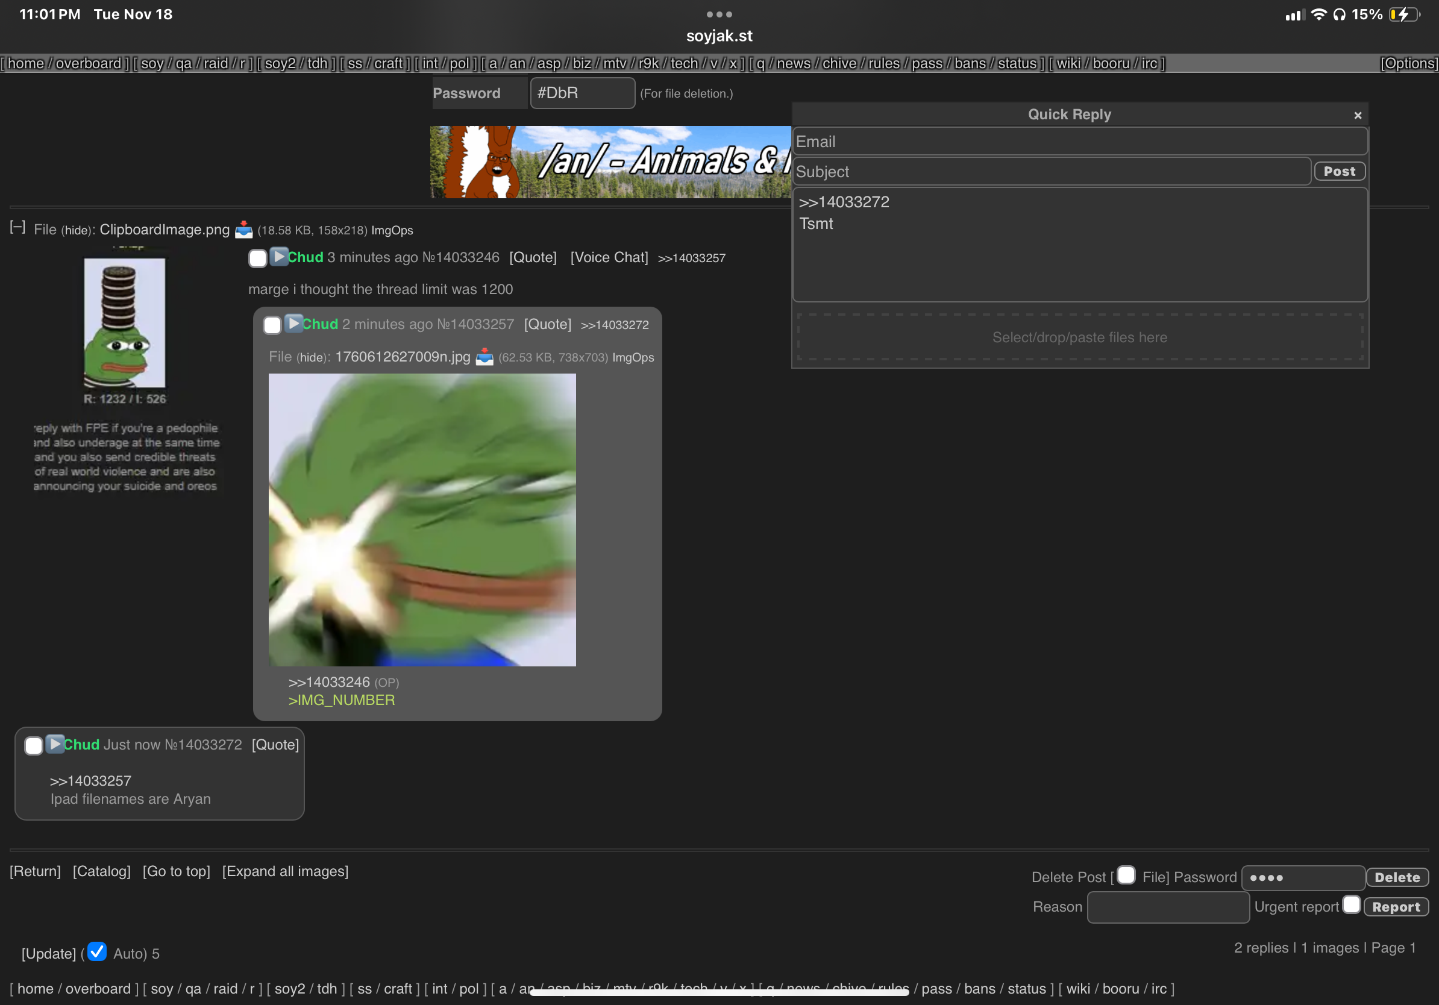Open the Options menu in top bar
Image resolution: width=1439 pixels, height=1005 pixels.
click(1408, 63)
